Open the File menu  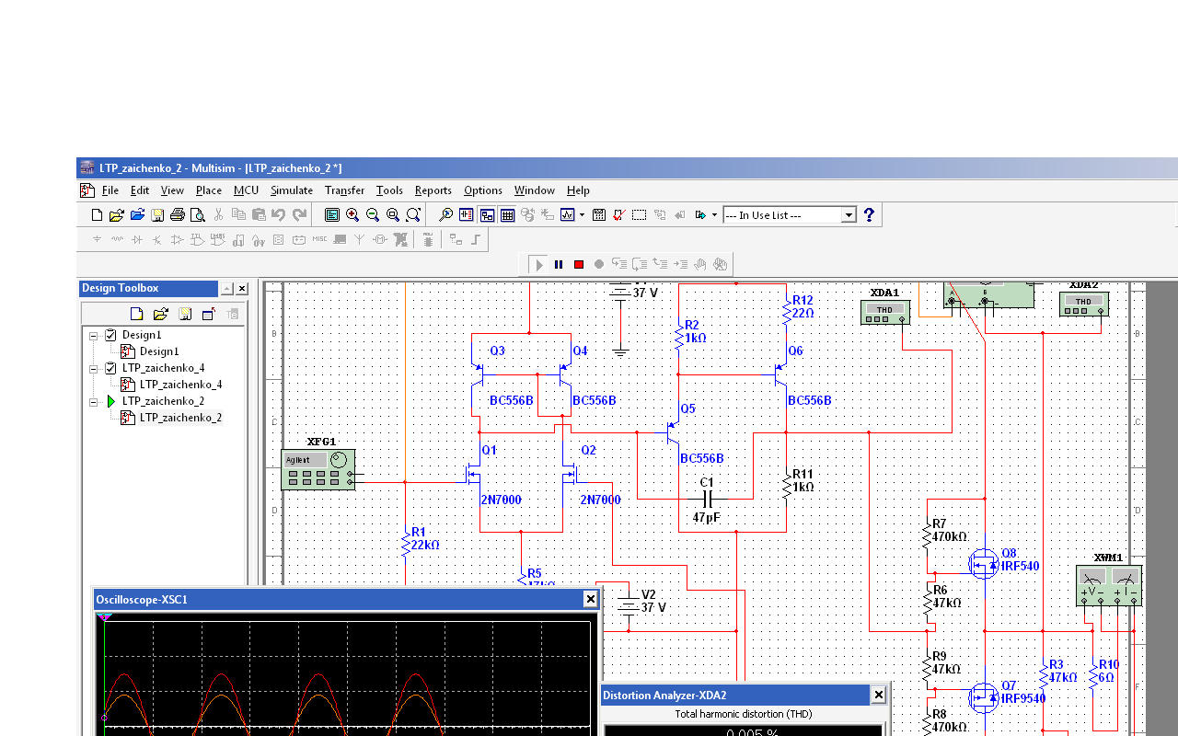(110, 190)
